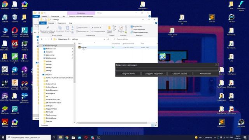Select the Chrome index.html desktop icon

coord(5,5)
